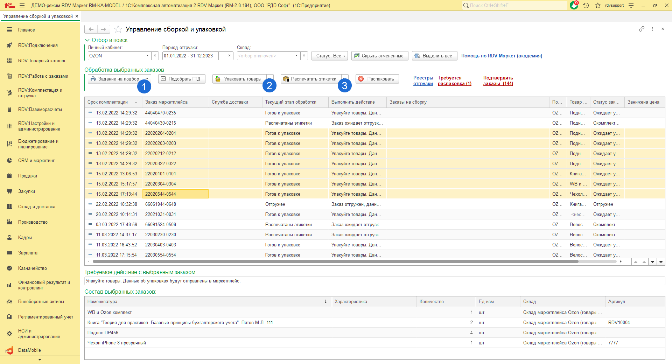Open RDV:Подключения rocket section
This screenshot has height=364, width=672.
(x=38, y=45)
